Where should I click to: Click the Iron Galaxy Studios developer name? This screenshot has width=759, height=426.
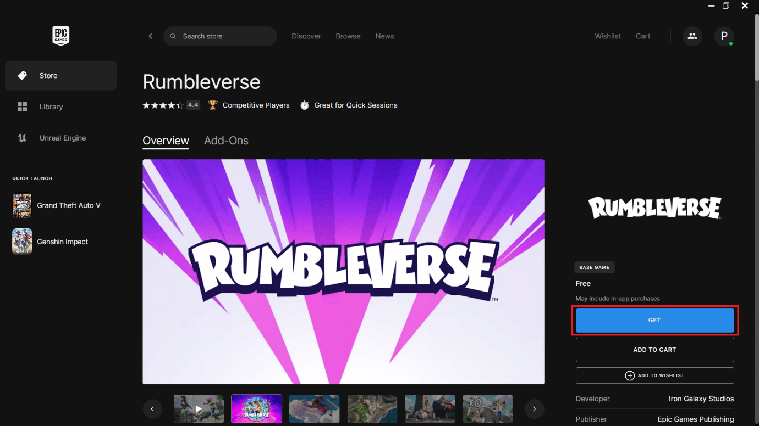[701, 399]
